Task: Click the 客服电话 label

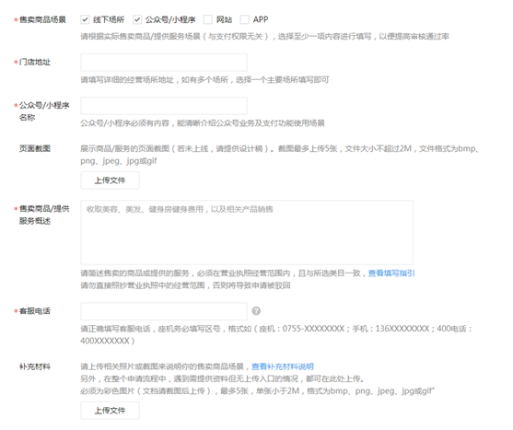Action: 35,311
